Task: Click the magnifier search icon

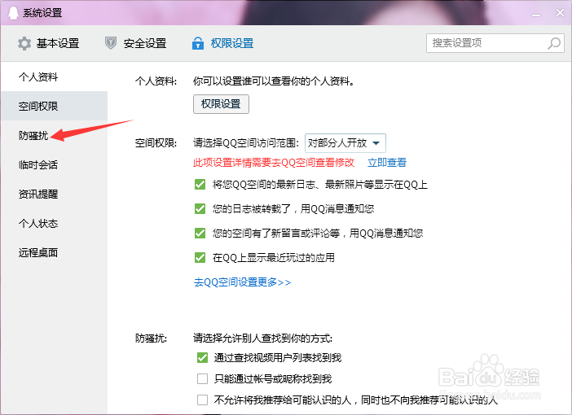Action: coord(554,43)
